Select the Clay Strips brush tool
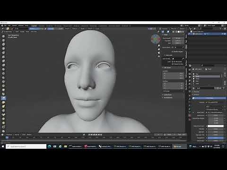227x170 pixels. 3,49
